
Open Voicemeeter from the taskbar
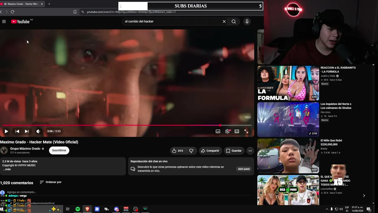click(x=126, y=209)
